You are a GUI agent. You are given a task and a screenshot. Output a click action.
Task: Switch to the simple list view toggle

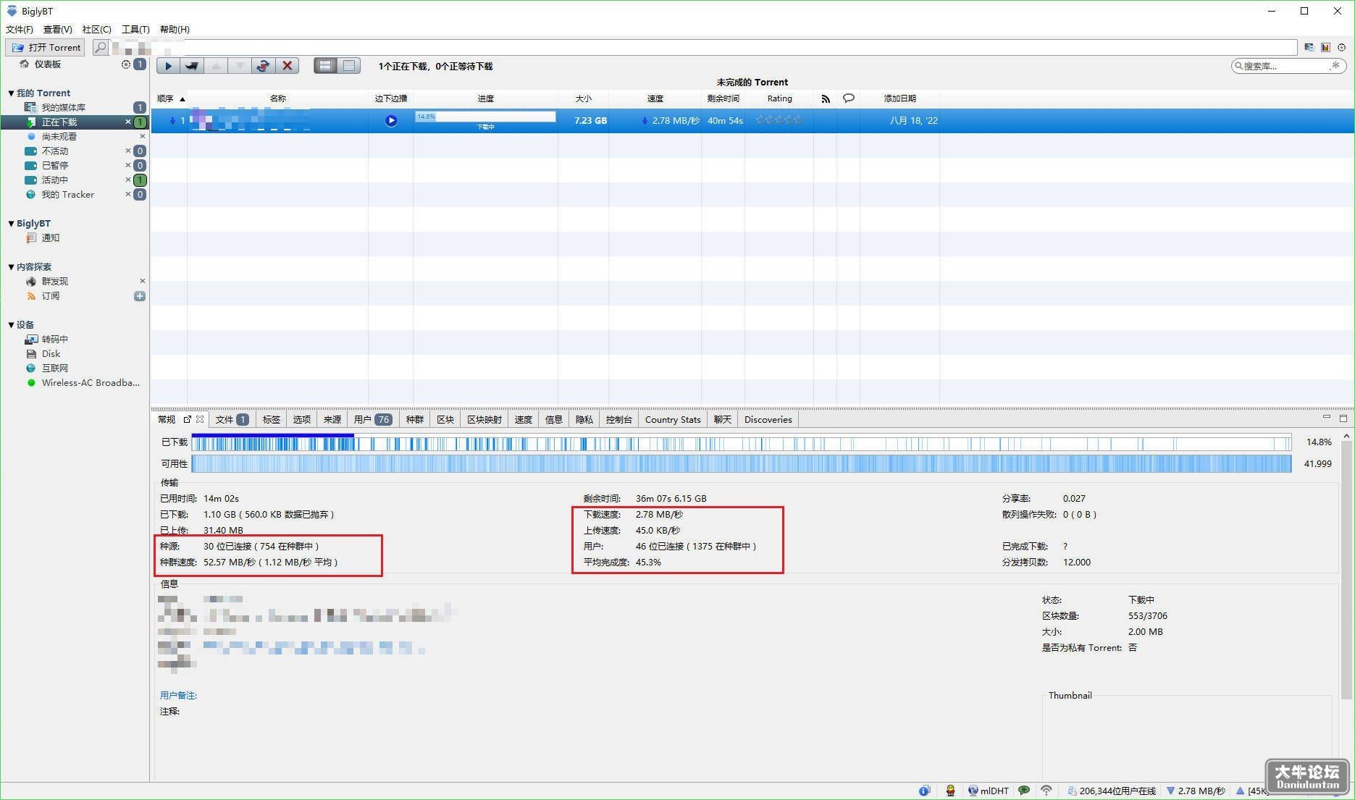[x=325, y=66]
